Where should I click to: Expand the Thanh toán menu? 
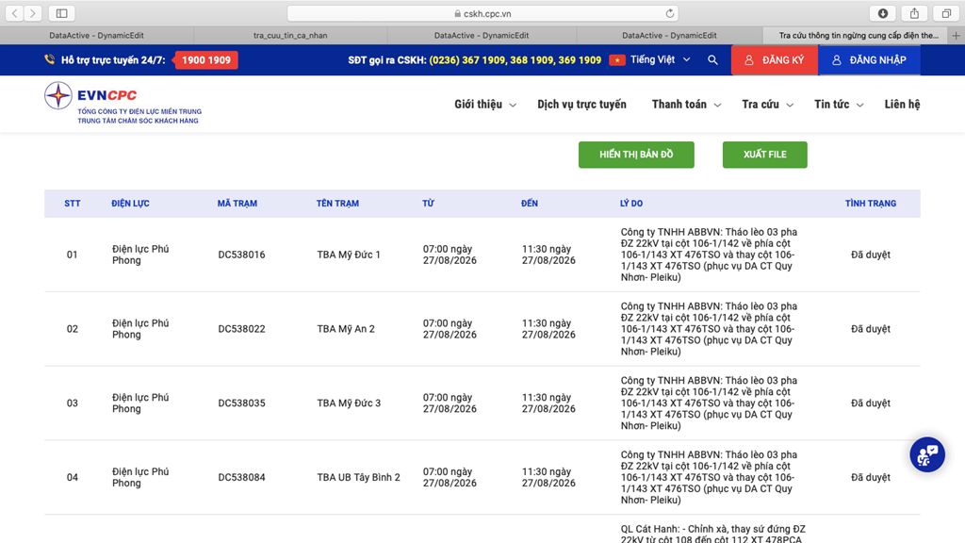tap(686, 104)
